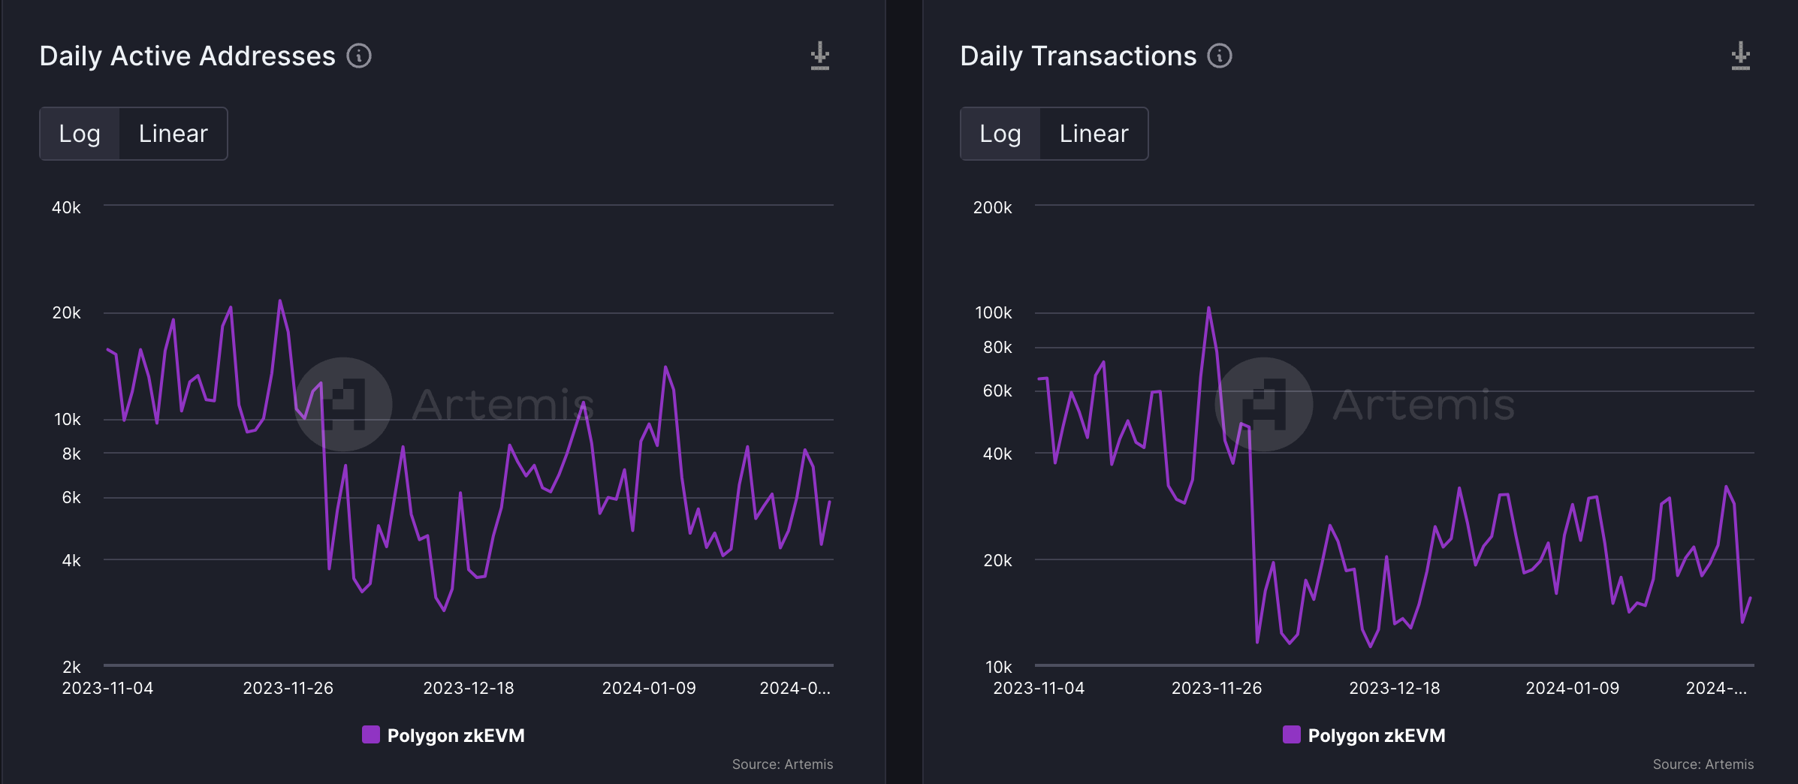Toggle Polygon zkEVM legend label in Active Addresses

[x=456, y=735]
